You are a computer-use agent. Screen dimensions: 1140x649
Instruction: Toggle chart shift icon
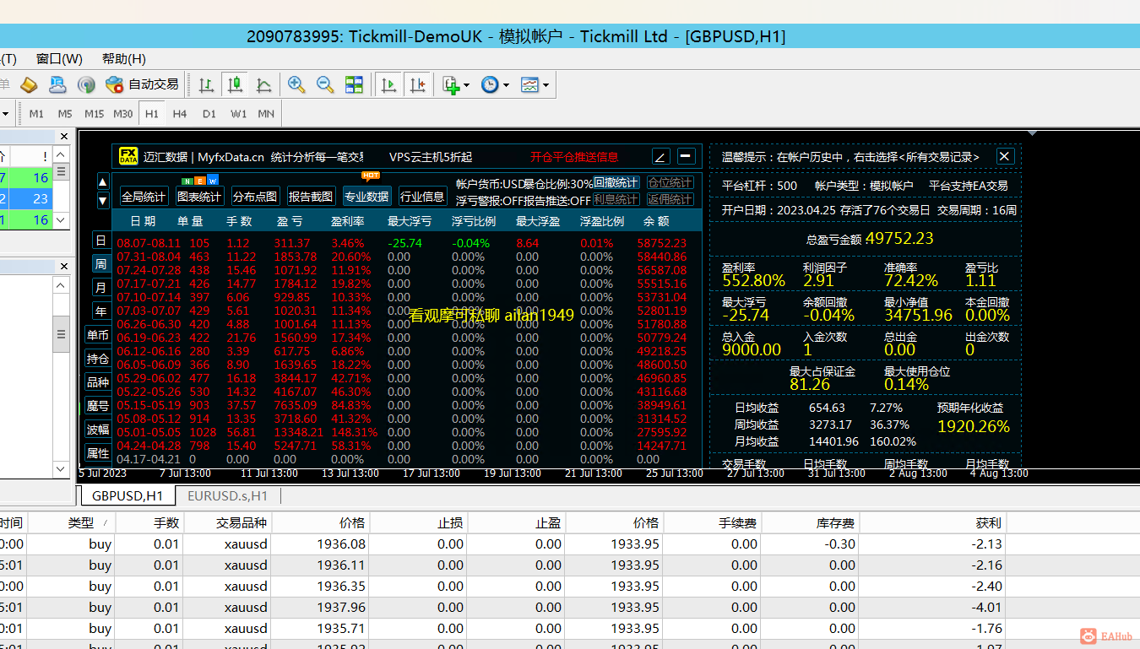417,84
